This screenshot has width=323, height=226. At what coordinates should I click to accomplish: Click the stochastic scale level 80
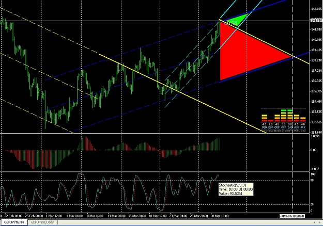pos(312,181)
